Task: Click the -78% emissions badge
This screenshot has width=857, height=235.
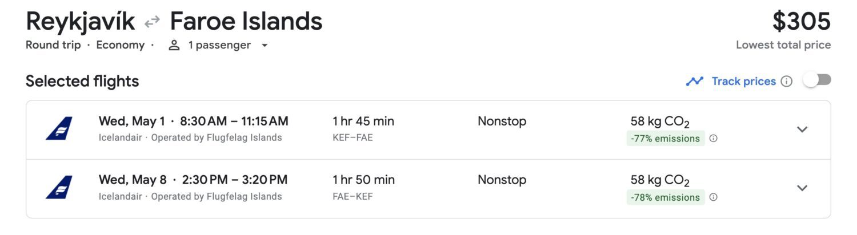Action: 666,197
